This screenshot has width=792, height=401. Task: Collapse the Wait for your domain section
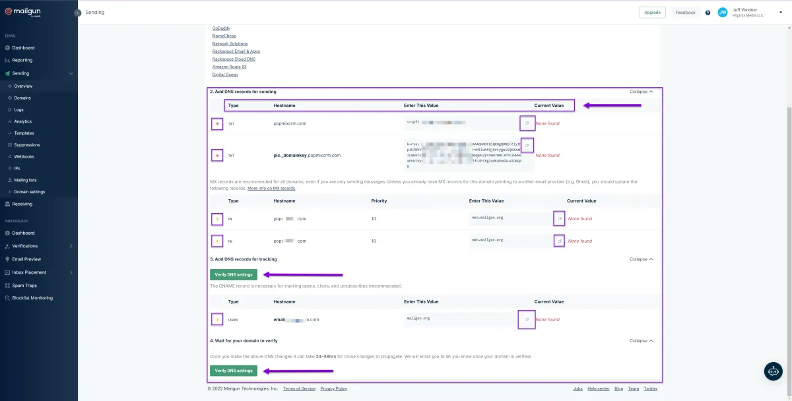tap(641, 341)
